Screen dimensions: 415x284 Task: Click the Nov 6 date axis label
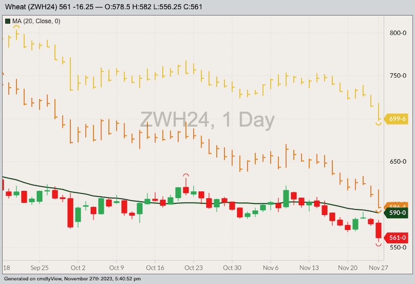tap(270, 268)
